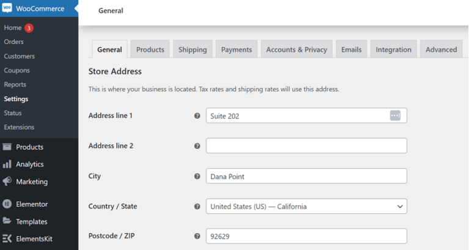Click help icon beside Postcode / ZIP
This screenshot has width=469, height=250.
point(197,236)
